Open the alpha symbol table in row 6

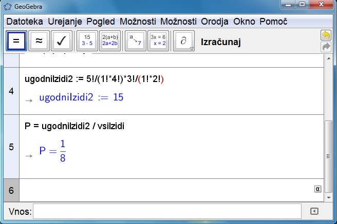coord(317,189)
